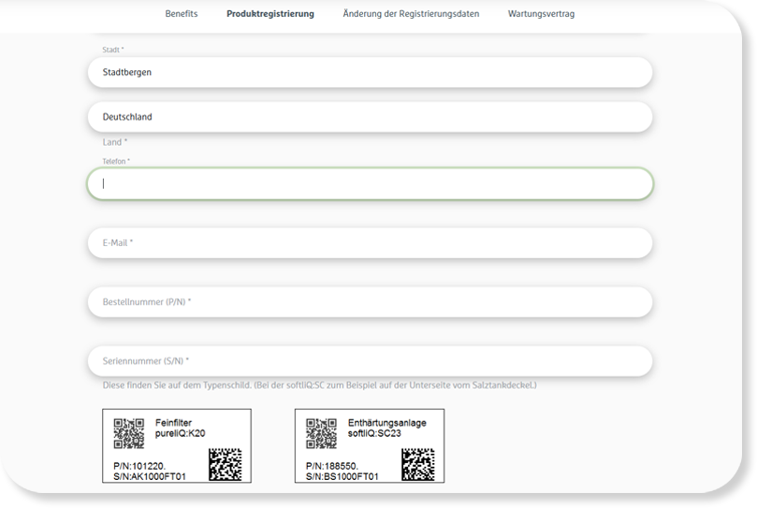
Task: Click the P/N:188550 example number
Action: tap(331, 465)
